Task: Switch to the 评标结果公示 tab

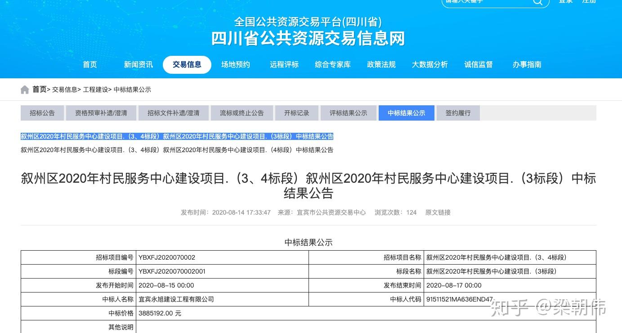Action: point(349,113)
